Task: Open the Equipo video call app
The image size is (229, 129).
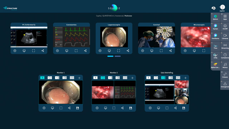Action: click(x=215, y=27)
